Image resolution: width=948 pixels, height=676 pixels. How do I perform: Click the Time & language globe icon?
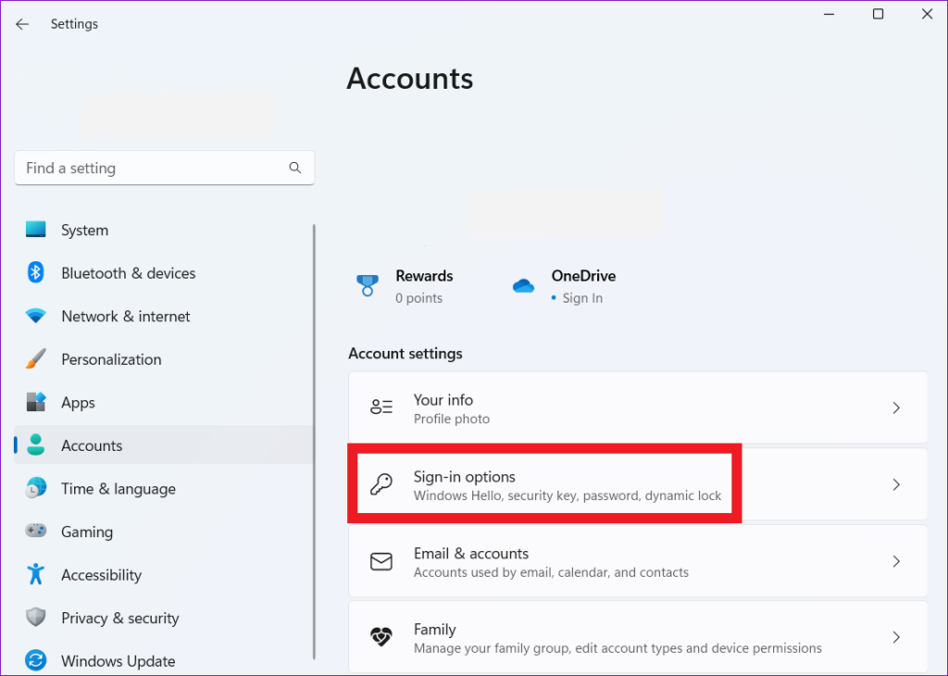click(36, 488)
